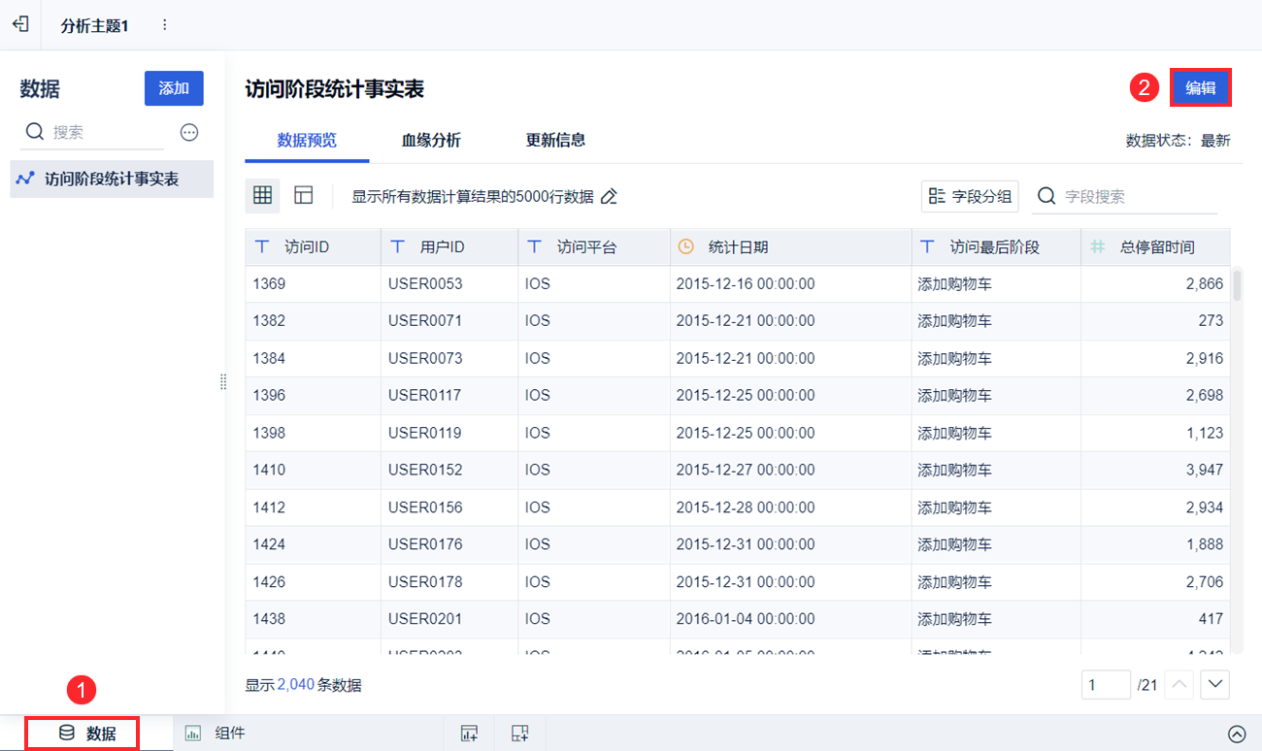Image resolution: width=1262 pixels, height=751 pixels.
Task: Click the cell USER0117
Action: [x=449, y=396]
